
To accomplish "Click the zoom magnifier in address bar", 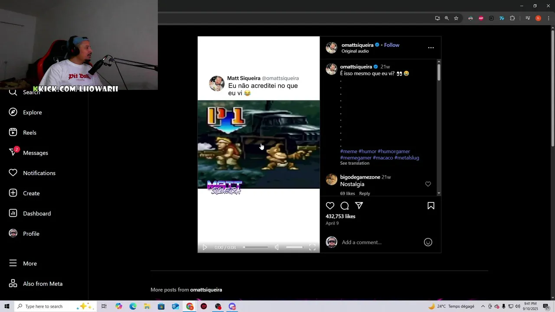I will pyautogui.click(x=447, y=18).
